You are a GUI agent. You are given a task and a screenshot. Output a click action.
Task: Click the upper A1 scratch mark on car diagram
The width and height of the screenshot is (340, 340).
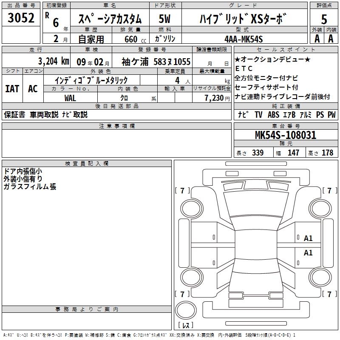tap(308, 238)
